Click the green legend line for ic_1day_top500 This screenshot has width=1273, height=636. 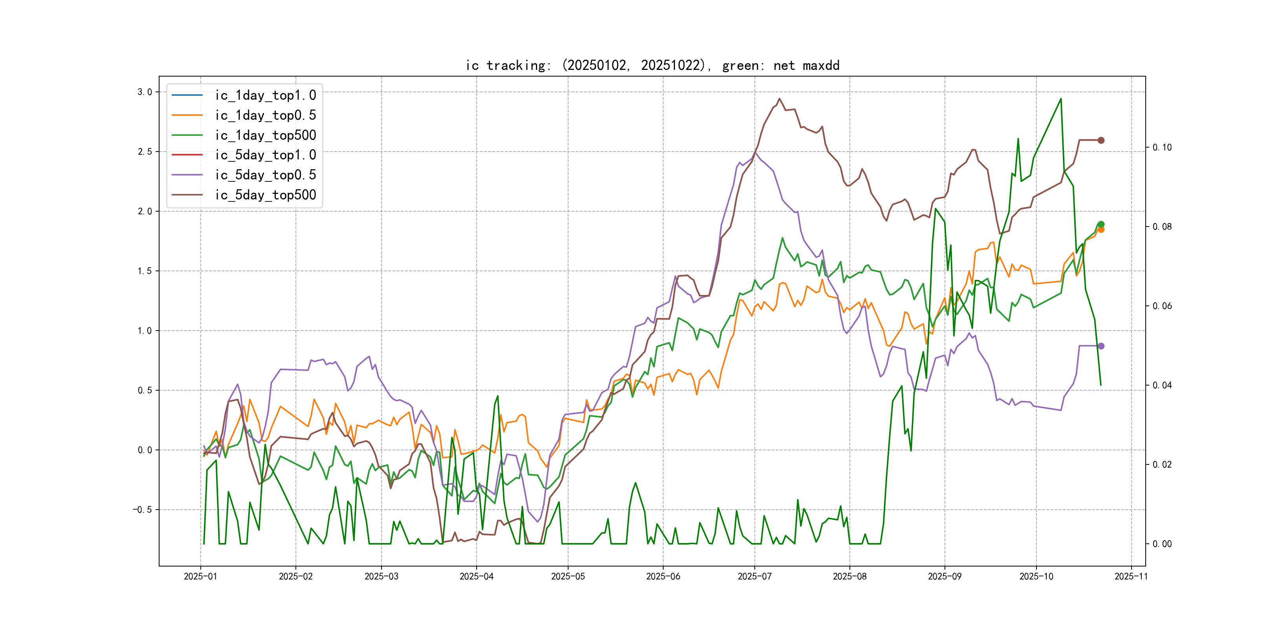tap(187, 135)
